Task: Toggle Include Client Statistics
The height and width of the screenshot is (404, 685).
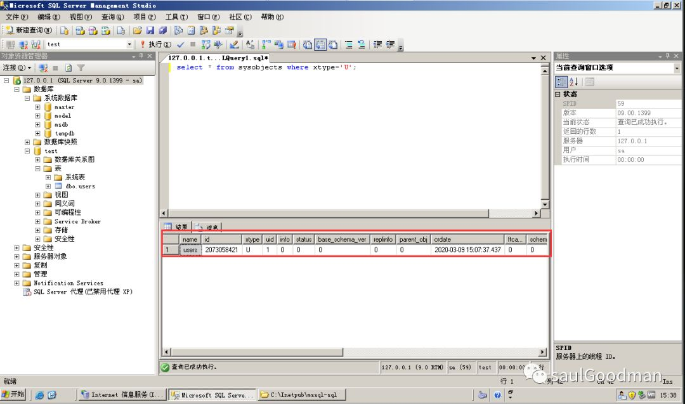Action: pos(278,44)
